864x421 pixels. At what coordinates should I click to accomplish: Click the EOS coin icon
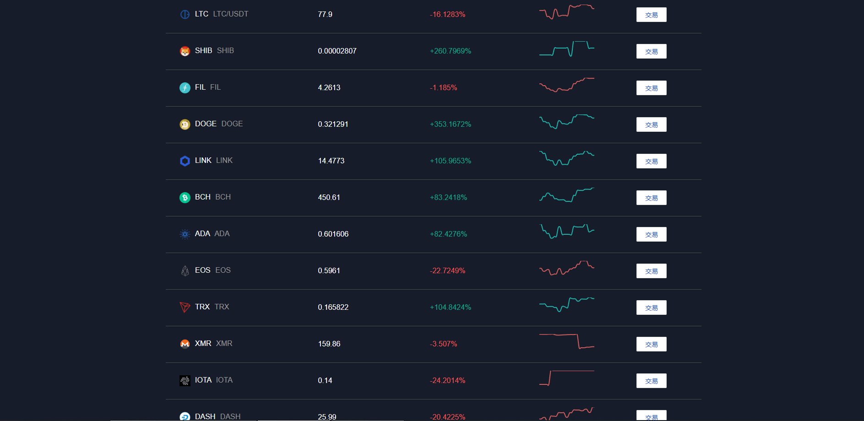tap(185, 271)
